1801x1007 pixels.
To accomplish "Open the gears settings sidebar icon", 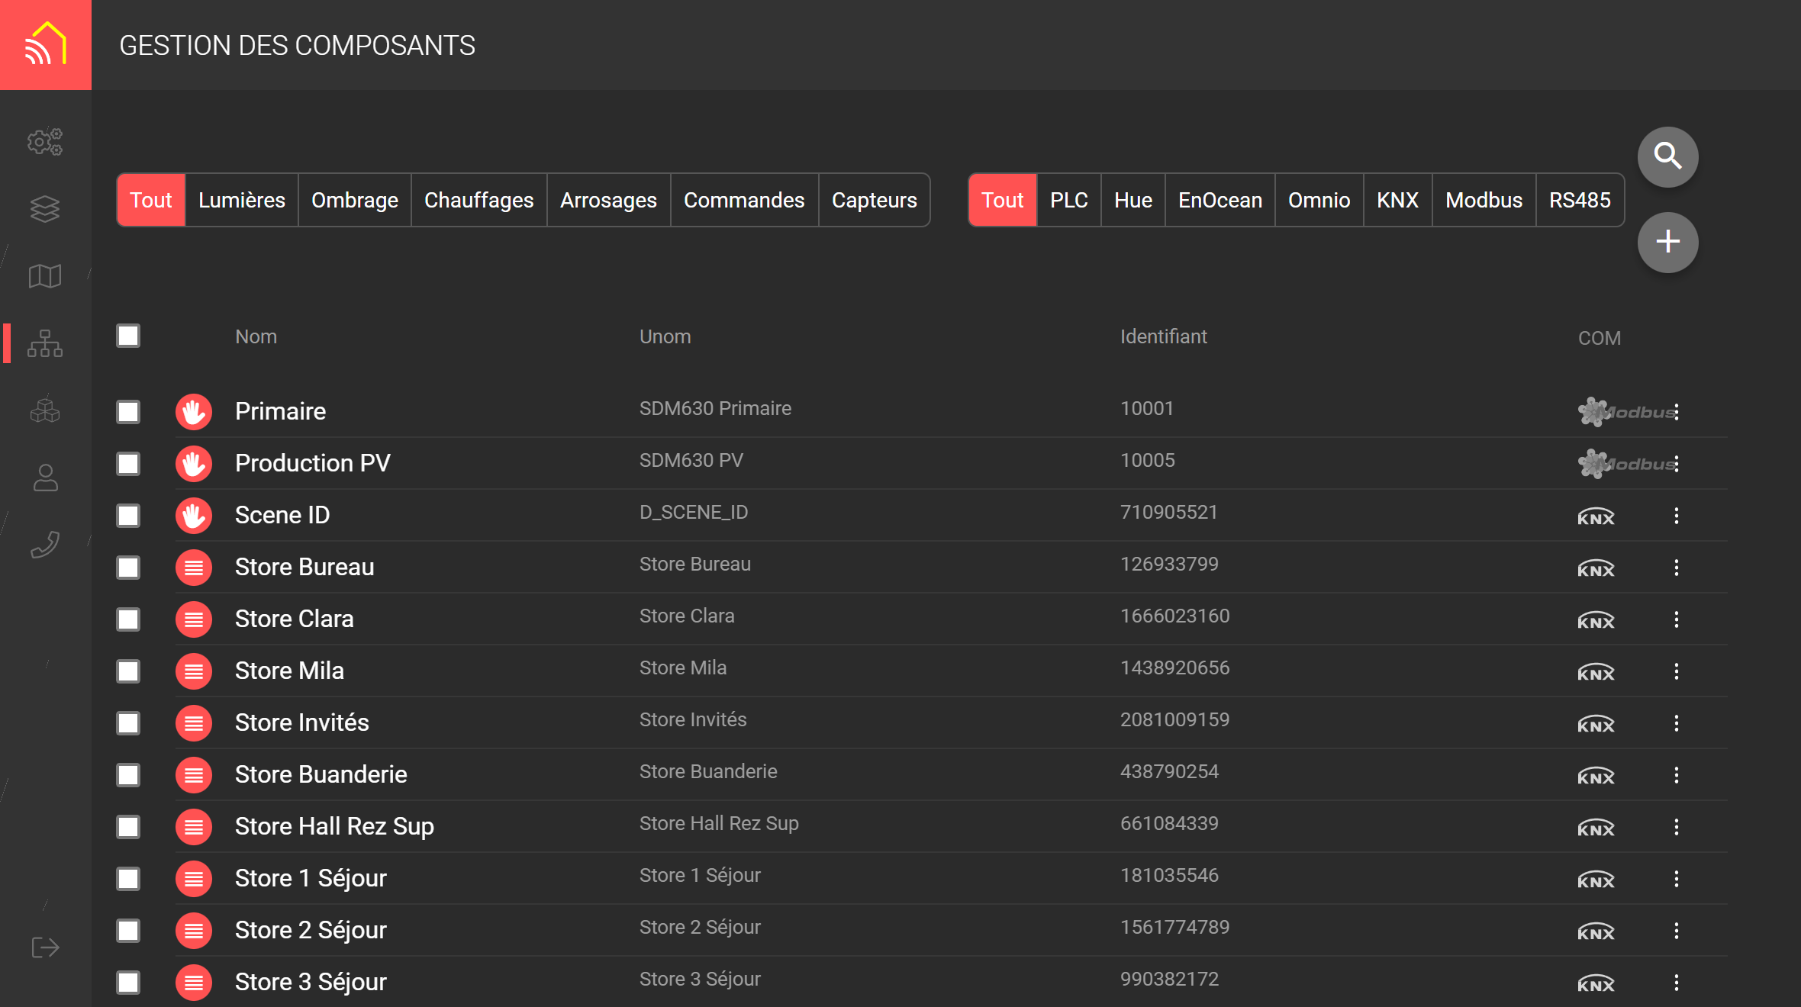I will coord(45,142).
